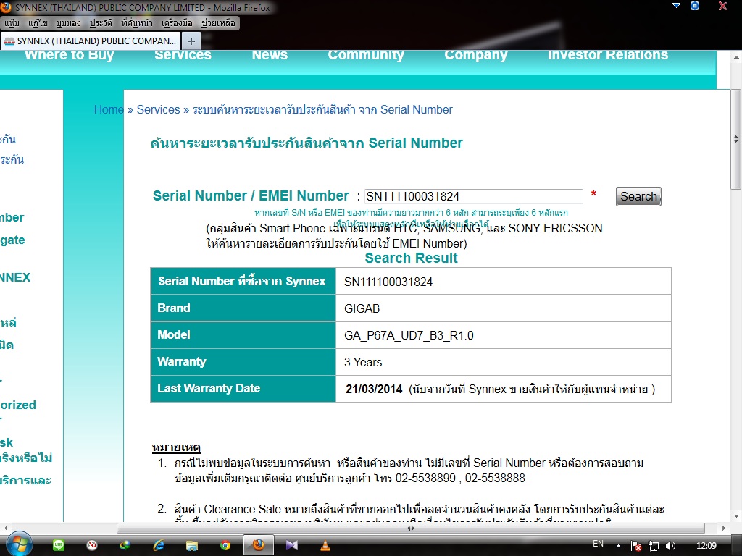Click Services breadcrumb link
The image size is (742, 556).
(158, 110)
